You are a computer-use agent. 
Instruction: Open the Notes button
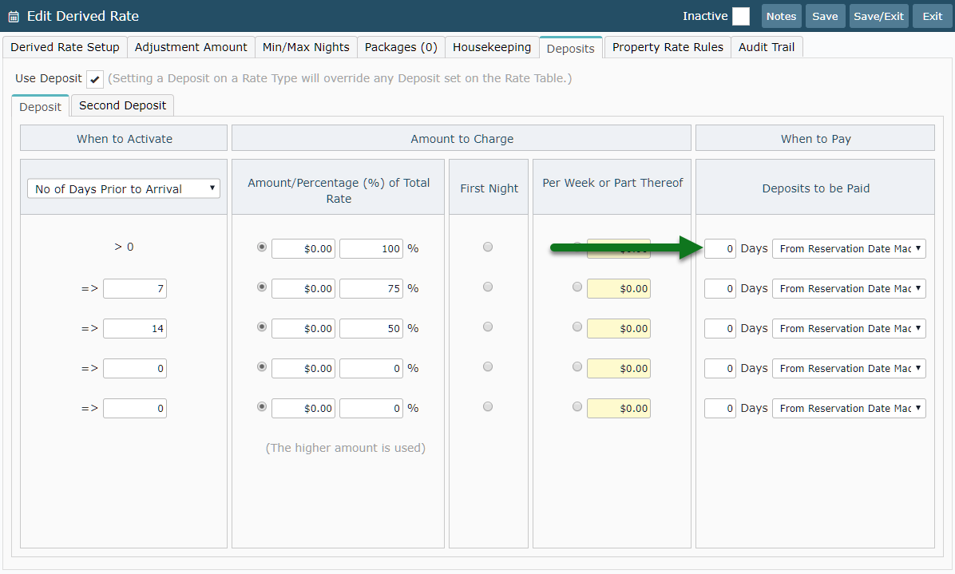tap(781, 17)
